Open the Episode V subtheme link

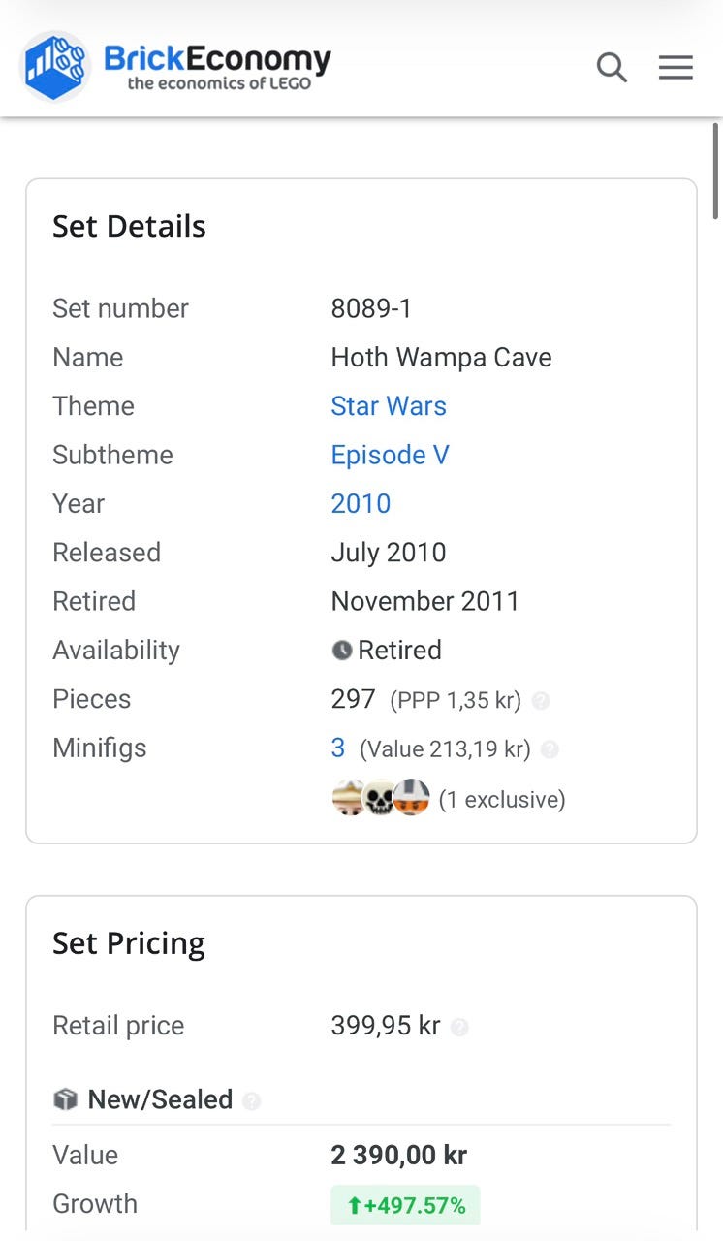pos(390,455)
